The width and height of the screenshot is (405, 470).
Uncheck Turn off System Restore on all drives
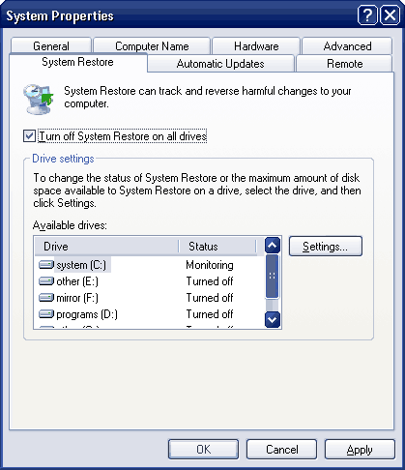[x=29, y=135]
